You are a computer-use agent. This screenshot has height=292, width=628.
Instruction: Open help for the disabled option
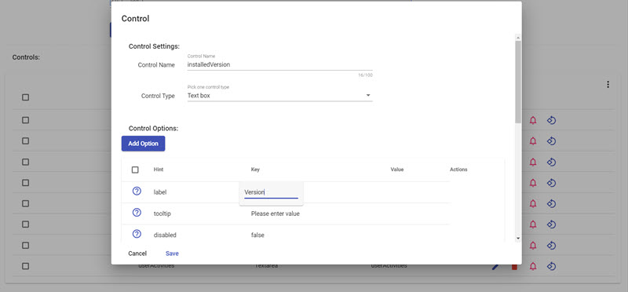pos(137,235)
